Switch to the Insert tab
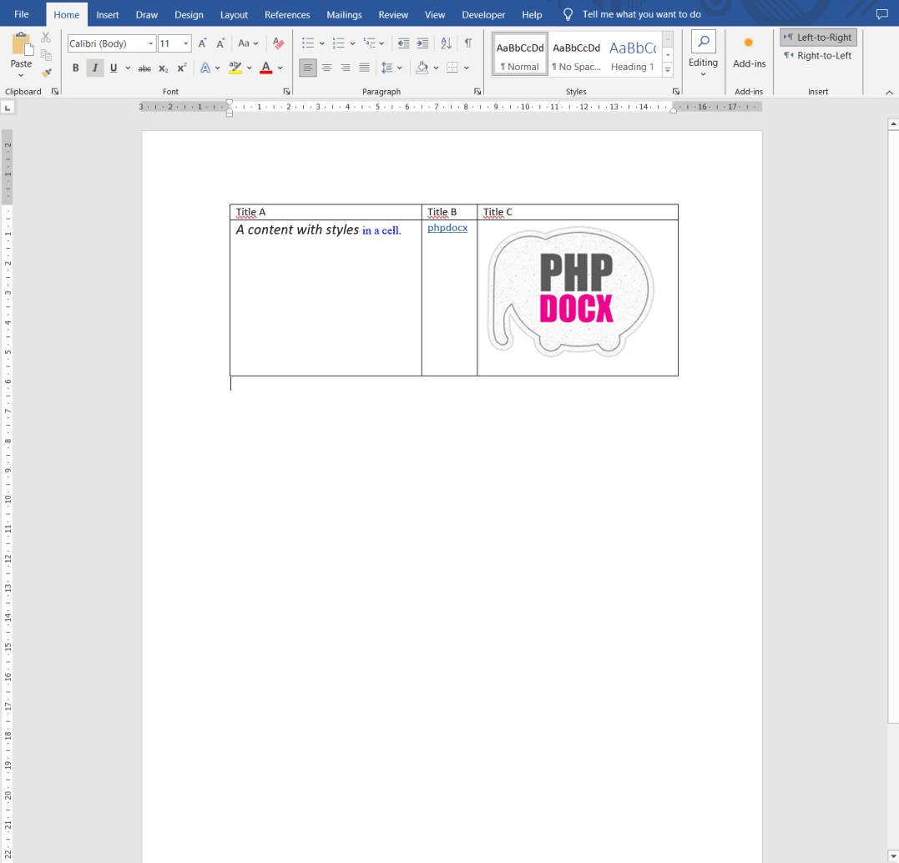Screen dimensions: 899x863 click(x=108, y=15)
